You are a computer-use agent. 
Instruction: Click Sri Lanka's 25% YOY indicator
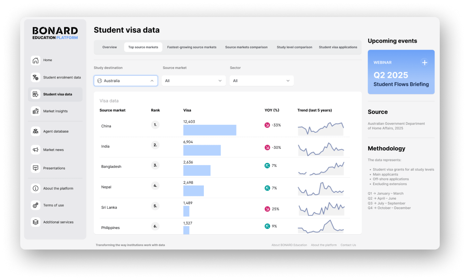point(267,209)
